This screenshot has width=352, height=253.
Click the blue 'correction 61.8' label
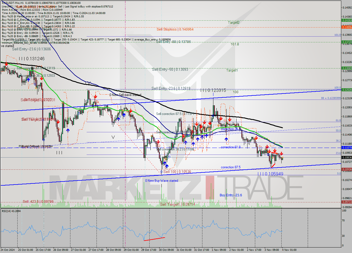point(231,147)
